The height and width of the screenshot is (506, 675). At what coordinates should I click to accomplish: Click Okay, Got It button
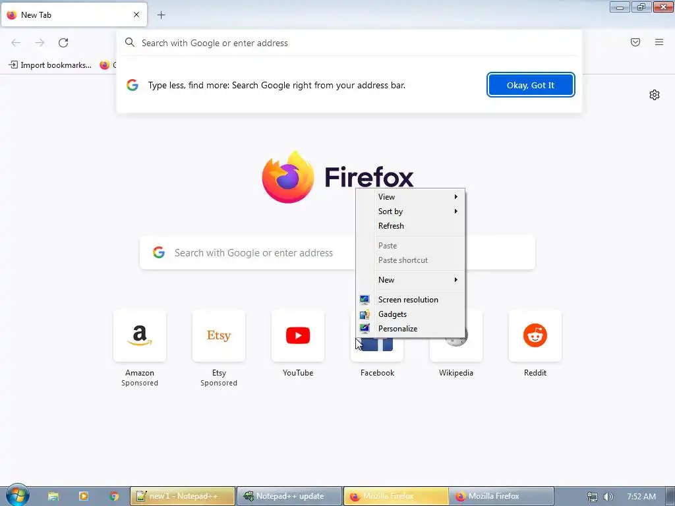point(531,85)
